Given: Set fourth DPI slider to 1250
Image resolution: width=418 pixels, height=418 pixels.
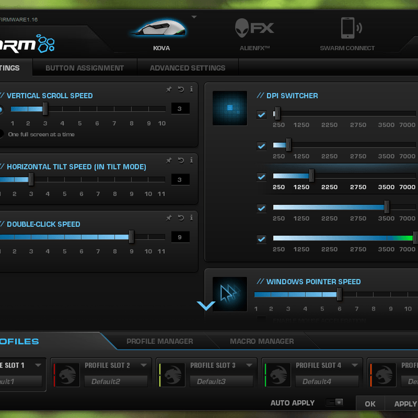Looking at the screenshot, I should (301, 207).
